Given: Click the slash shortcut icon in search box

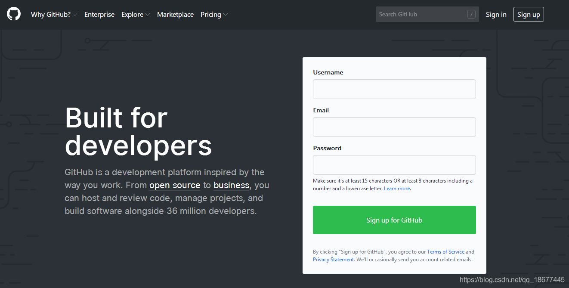Looking at the screenshot, I should coord(471,14).
